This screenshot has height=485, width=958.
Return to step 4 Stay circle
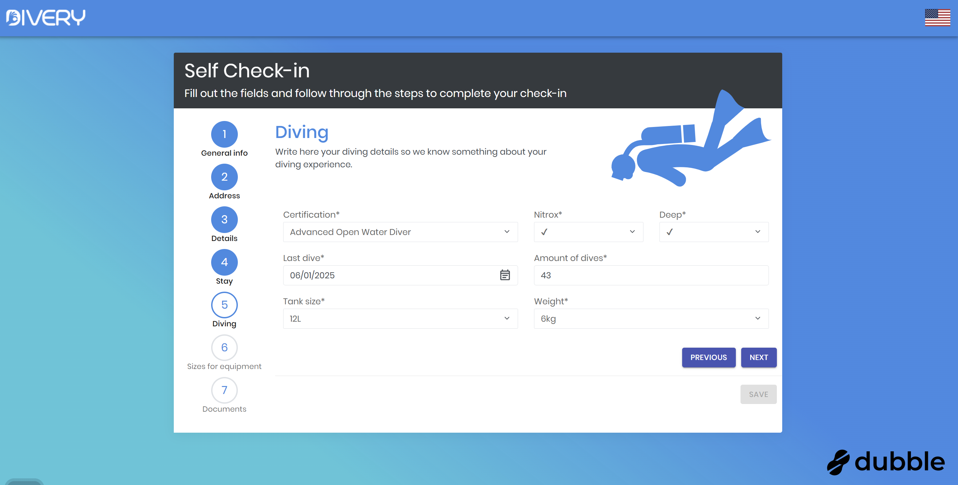coord(224,262)
